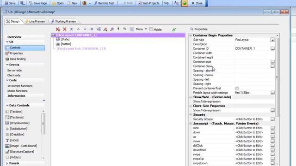Image resolution: width=296 pixels, height=166 pixels.
Task: Select the FlexLayout: CONTAINER_1 row
Action: point(118,35)
